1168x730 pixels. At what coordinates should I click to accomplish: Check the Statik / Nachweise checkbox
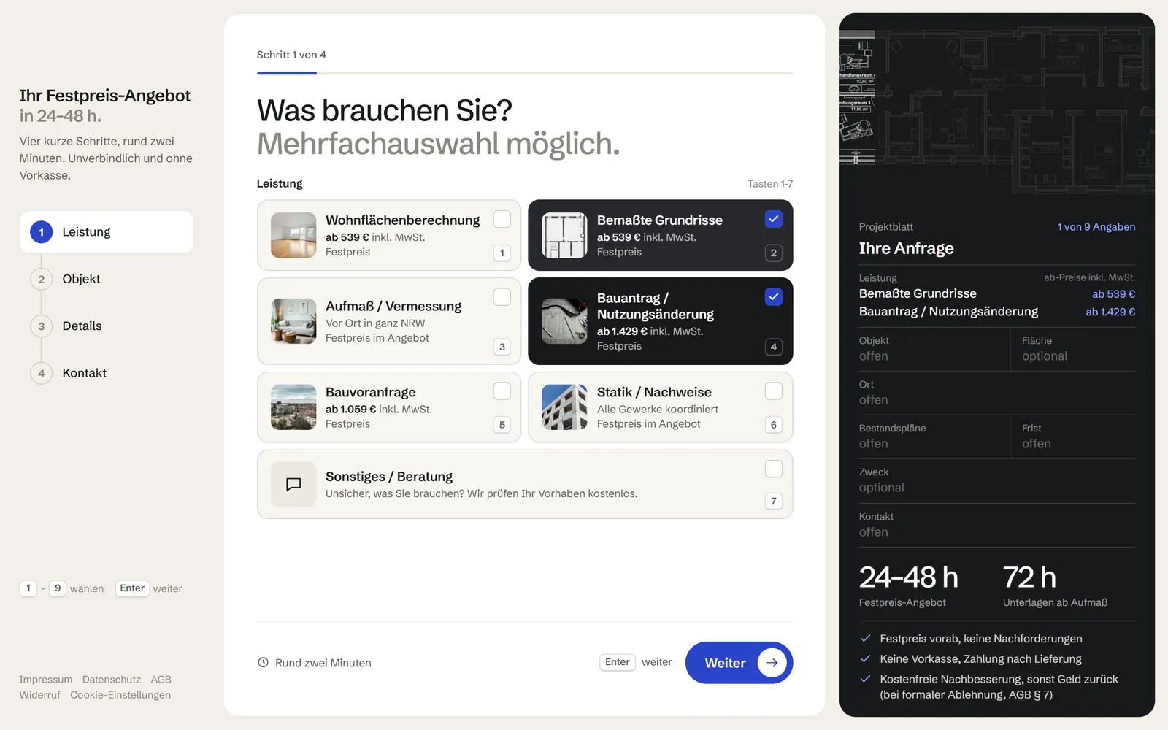click(x=774, y=391)
